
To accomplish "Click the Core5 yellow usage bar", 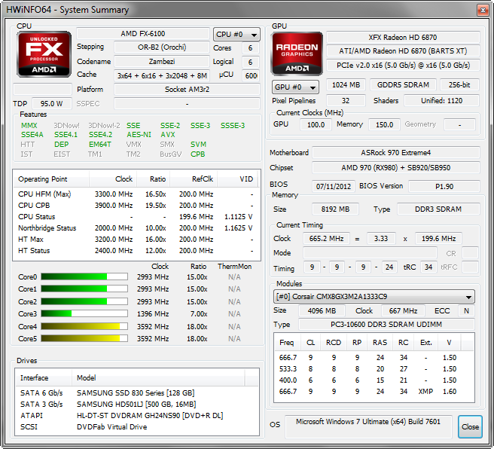I will point(84,338).
